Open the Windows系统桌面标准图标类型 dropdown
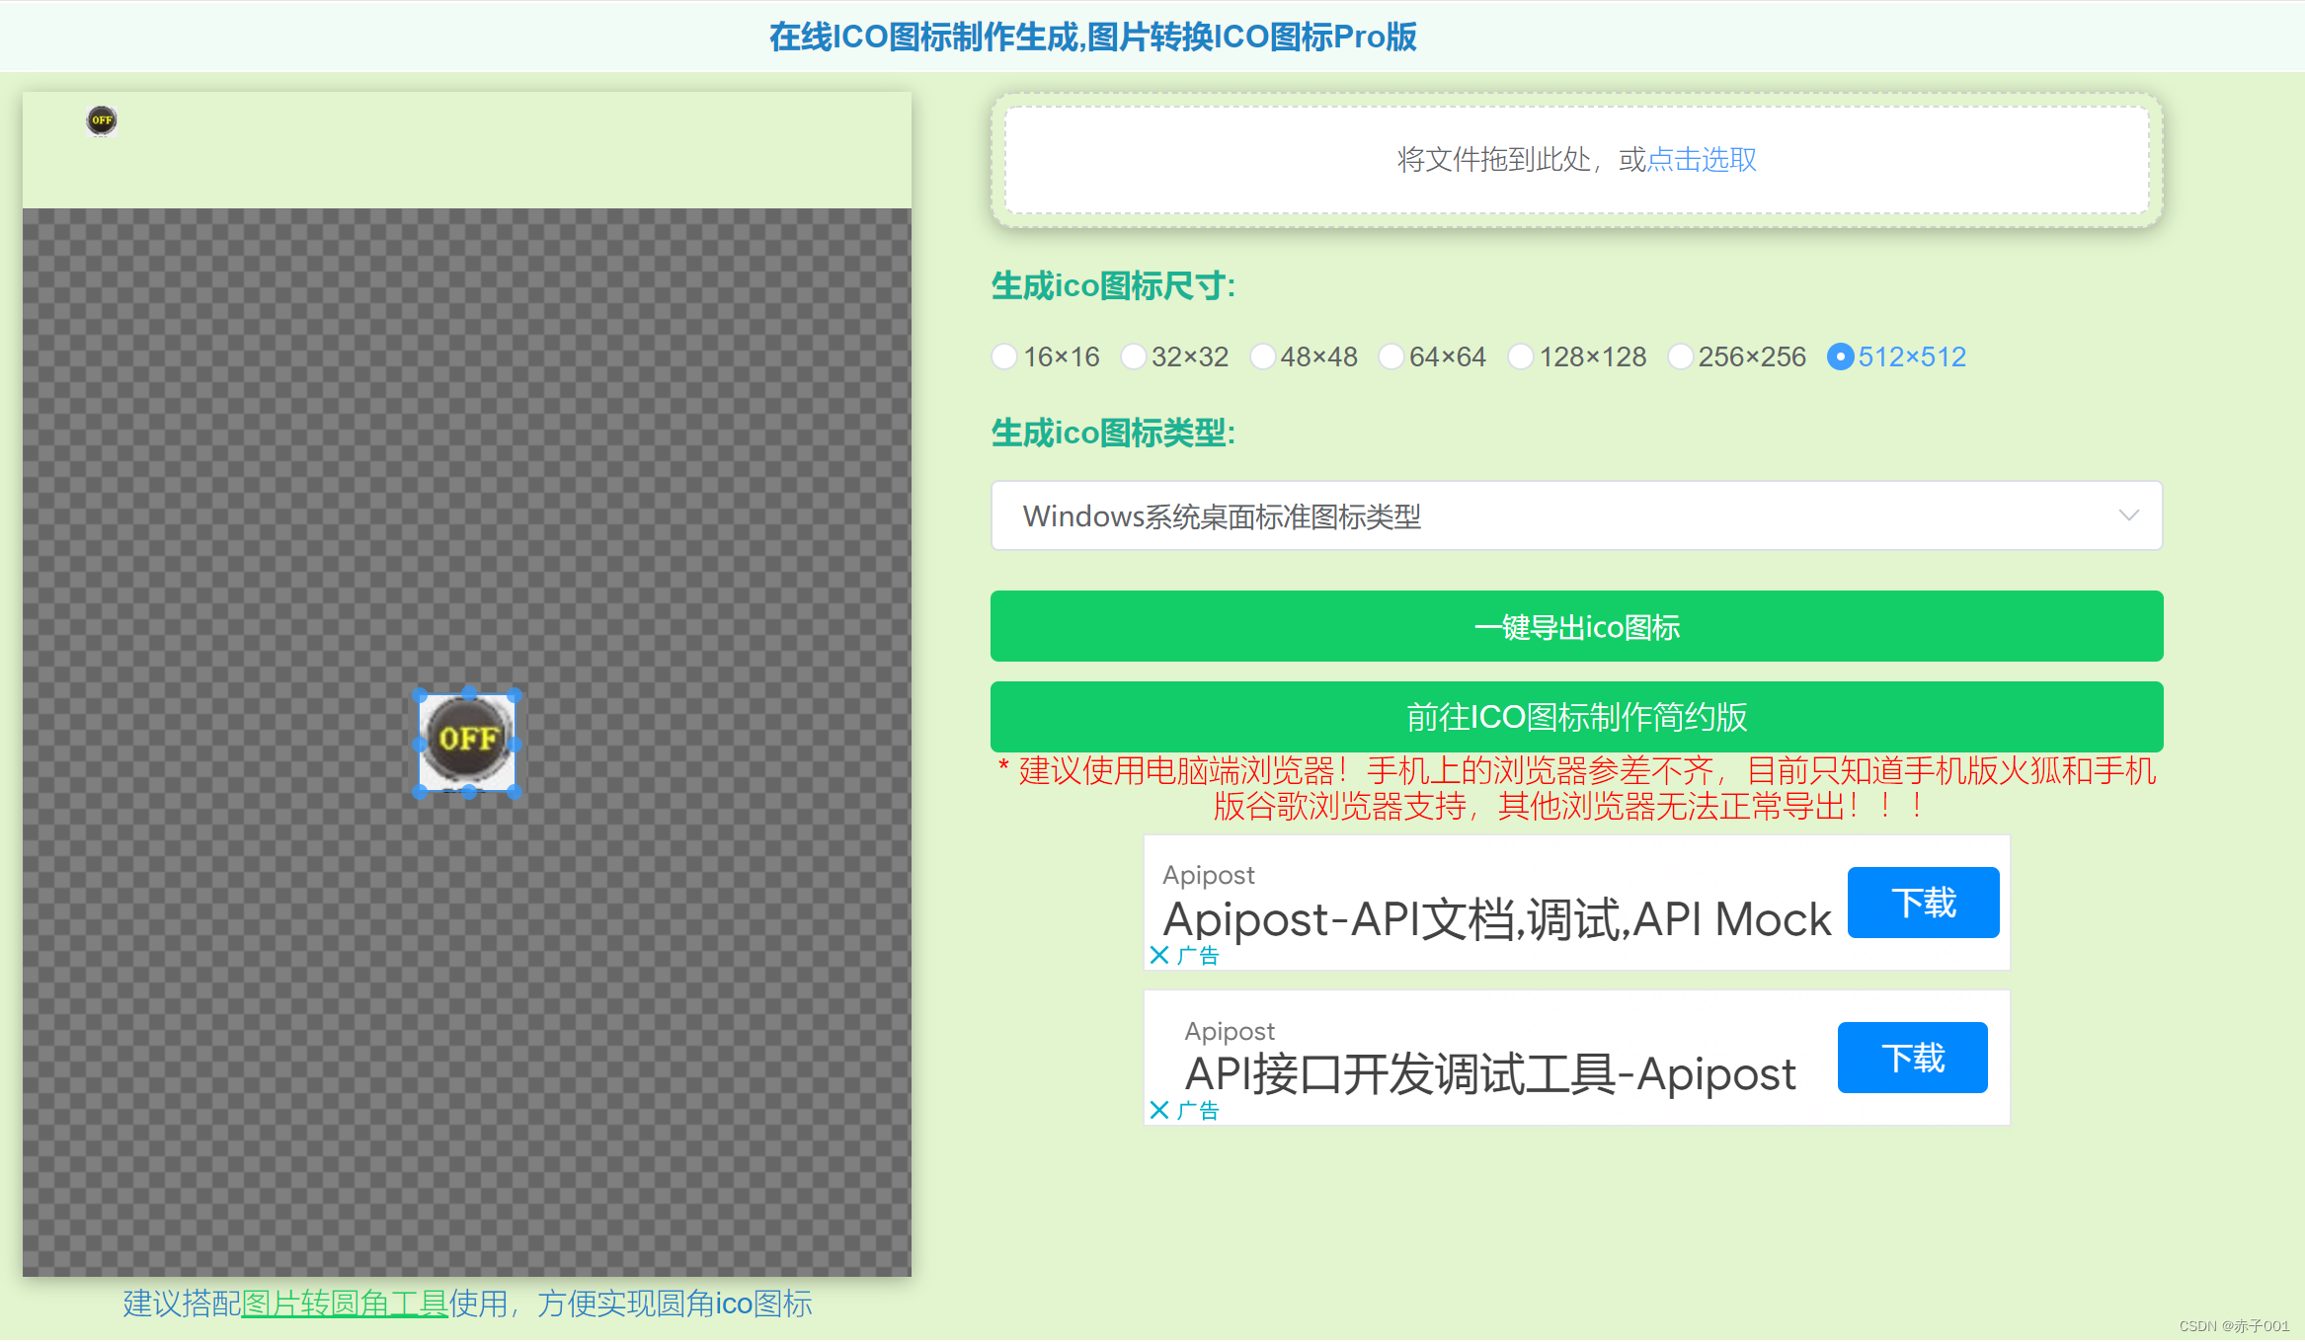This screenshot has height=1342, width=2305. pos(1577,515)
